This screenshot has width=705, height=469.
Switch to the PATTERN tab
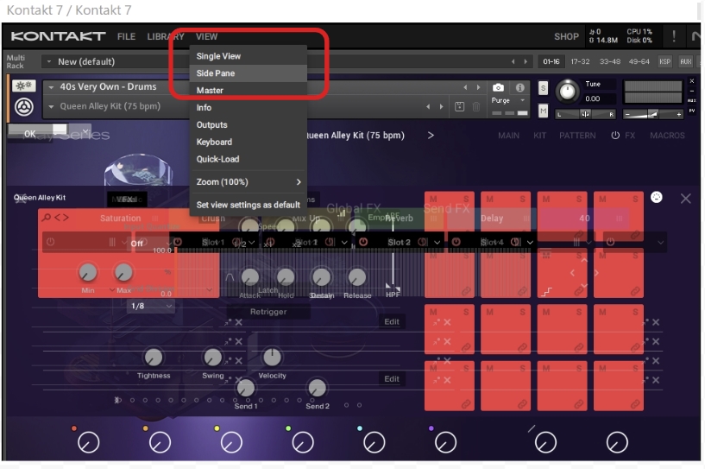[x=577, y=136]
